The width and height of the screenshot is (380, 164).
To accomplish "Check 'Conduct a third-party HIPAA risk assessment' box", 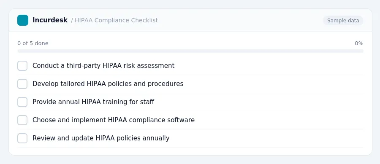I will (x=22, y=66).
